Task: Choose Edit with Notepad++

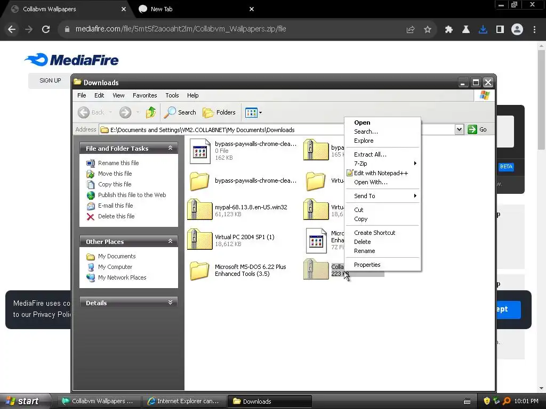Action: click(x=382, y=173)
